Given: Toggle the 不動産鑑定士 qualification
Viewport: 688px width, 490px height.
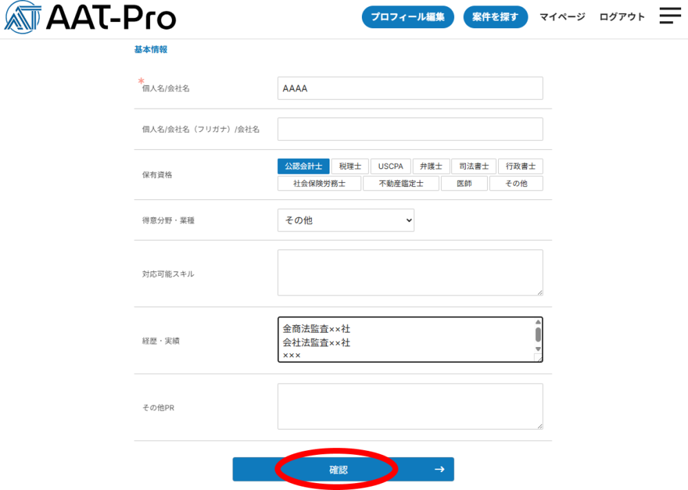Looking at the screenshot, I should click(x=400, y=183).
